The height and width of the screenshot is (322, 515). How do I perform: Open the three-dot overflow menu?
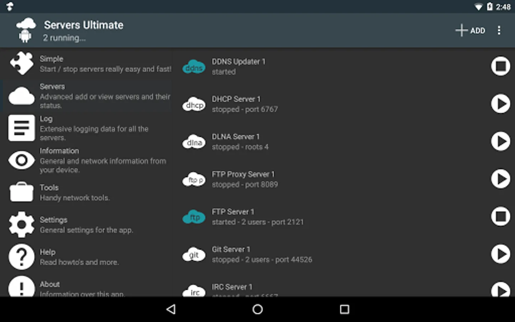[499, 30]
